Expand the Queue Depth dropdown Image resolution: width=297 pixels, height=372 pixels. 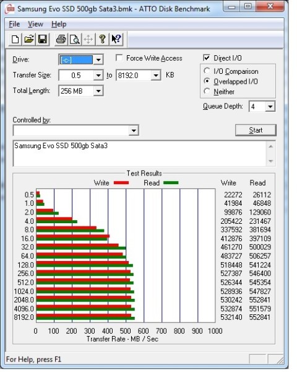pos(270,107)
